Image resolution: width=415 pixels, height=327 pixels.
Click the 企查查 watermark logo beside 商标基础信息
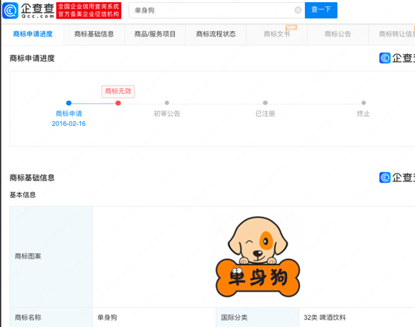396,178
